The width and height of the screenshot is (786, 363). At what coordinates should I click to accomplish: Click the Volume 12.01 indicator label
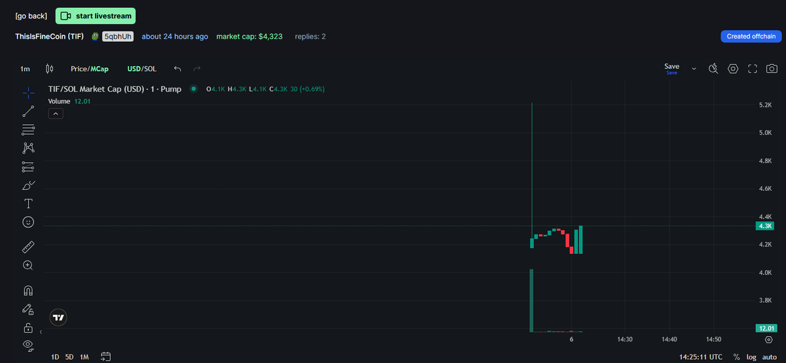pos(69,101)
